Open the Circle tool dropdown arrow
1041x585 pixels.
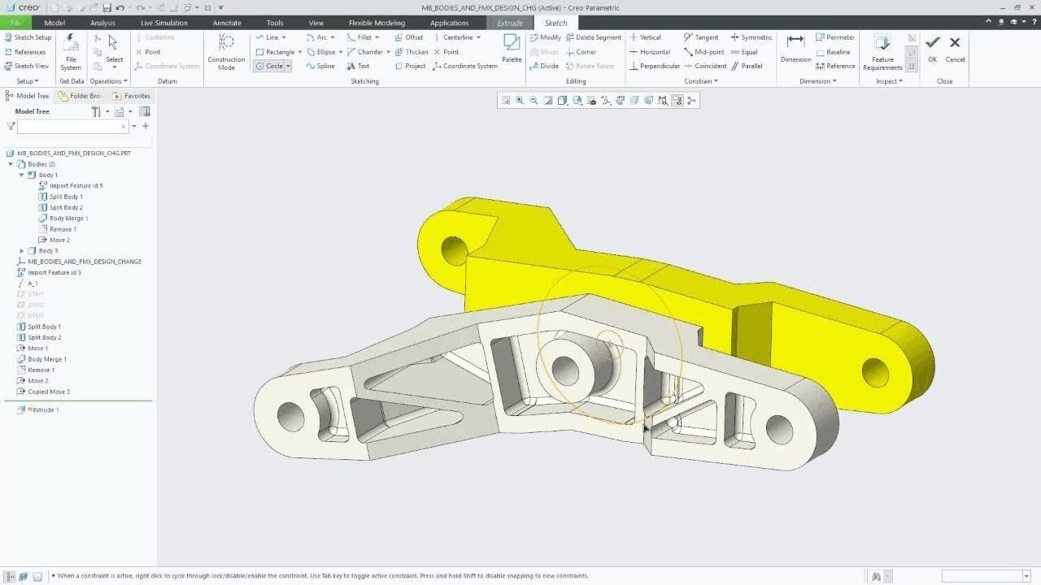click(x=288, y=66)
